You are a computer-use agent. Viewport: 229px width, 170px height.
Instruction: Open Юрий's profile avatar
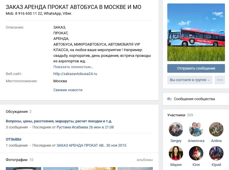216,153
